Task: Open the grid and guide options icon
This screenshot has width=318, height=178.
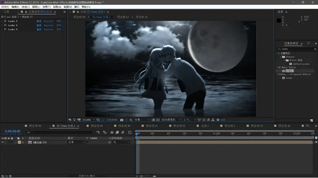Action: click(x=98, y=120)
